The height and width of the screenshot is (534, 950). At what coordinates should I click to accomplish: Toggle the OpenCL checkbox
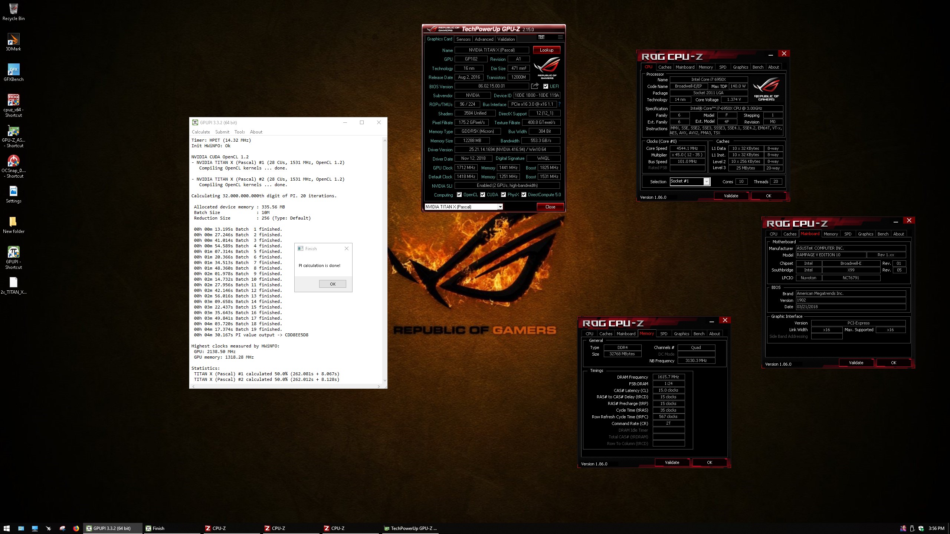tap(459, 195)
